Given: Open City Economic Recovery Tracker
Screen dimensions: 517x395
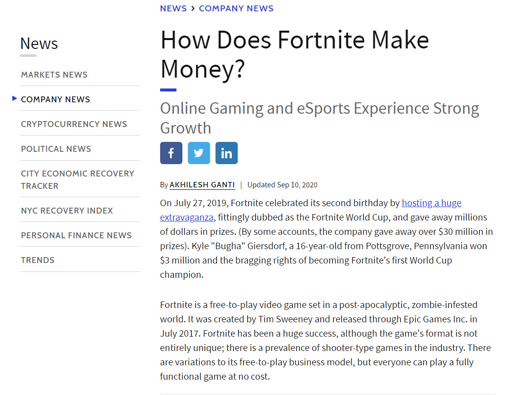Looking at the screenshot, I should 78,179.
